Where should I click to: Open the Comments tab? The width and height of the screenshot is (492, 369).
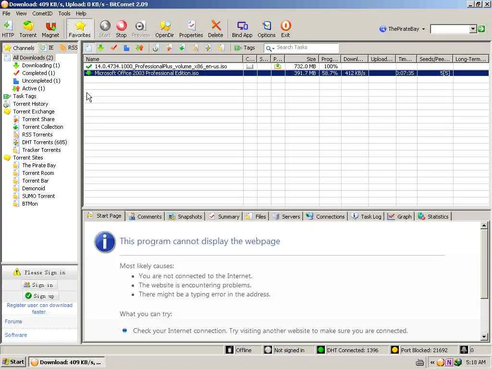[x=145, y=217]
